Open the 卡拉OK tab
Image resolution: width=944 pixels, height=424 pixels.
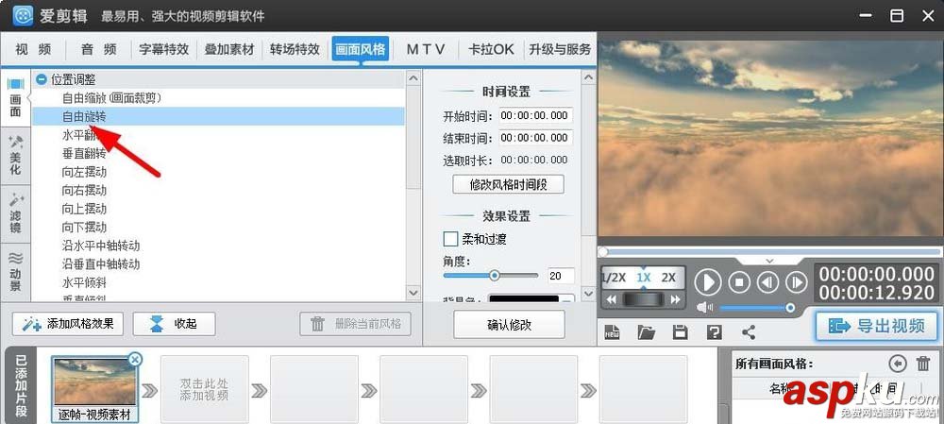491,49
